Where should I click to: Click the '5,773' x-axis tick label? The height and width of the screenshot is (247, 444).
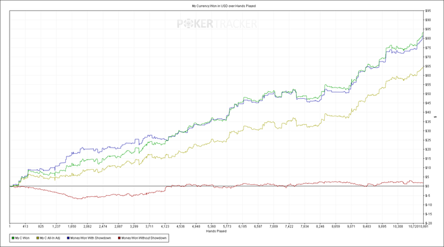tap(227, 226)
